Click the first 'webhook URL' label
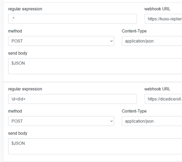 click(157, 9)
